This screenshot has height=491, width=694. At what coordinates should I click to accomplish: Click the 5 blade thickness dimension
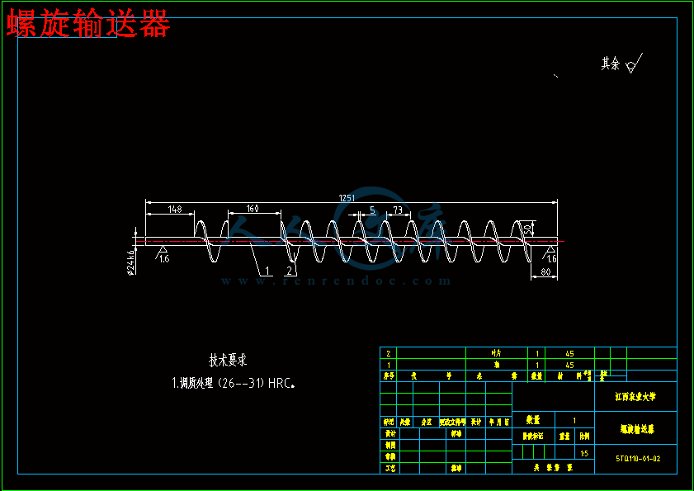point(372,210)
